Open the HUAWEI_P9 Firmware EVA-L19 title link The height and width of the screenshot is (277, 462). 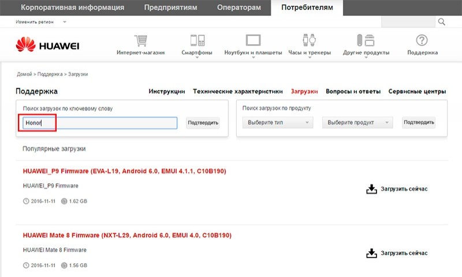[x=124, y=171]
